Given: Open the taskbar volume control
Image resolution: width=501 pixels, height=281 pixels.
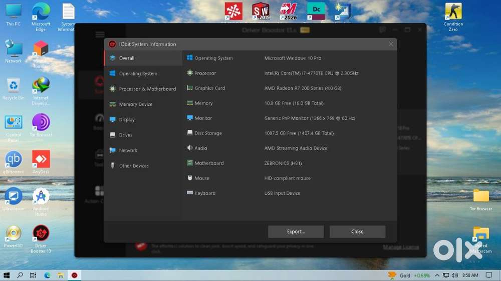Looking at the screenshot, I should pos(455,275).
